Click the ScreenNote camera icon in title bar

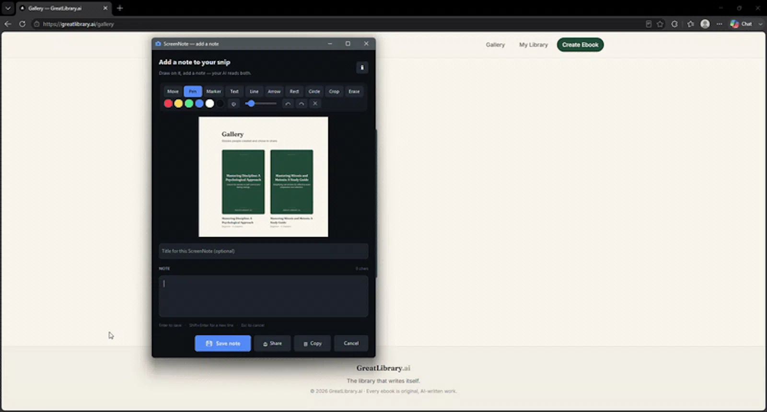[x=158, y=44]
